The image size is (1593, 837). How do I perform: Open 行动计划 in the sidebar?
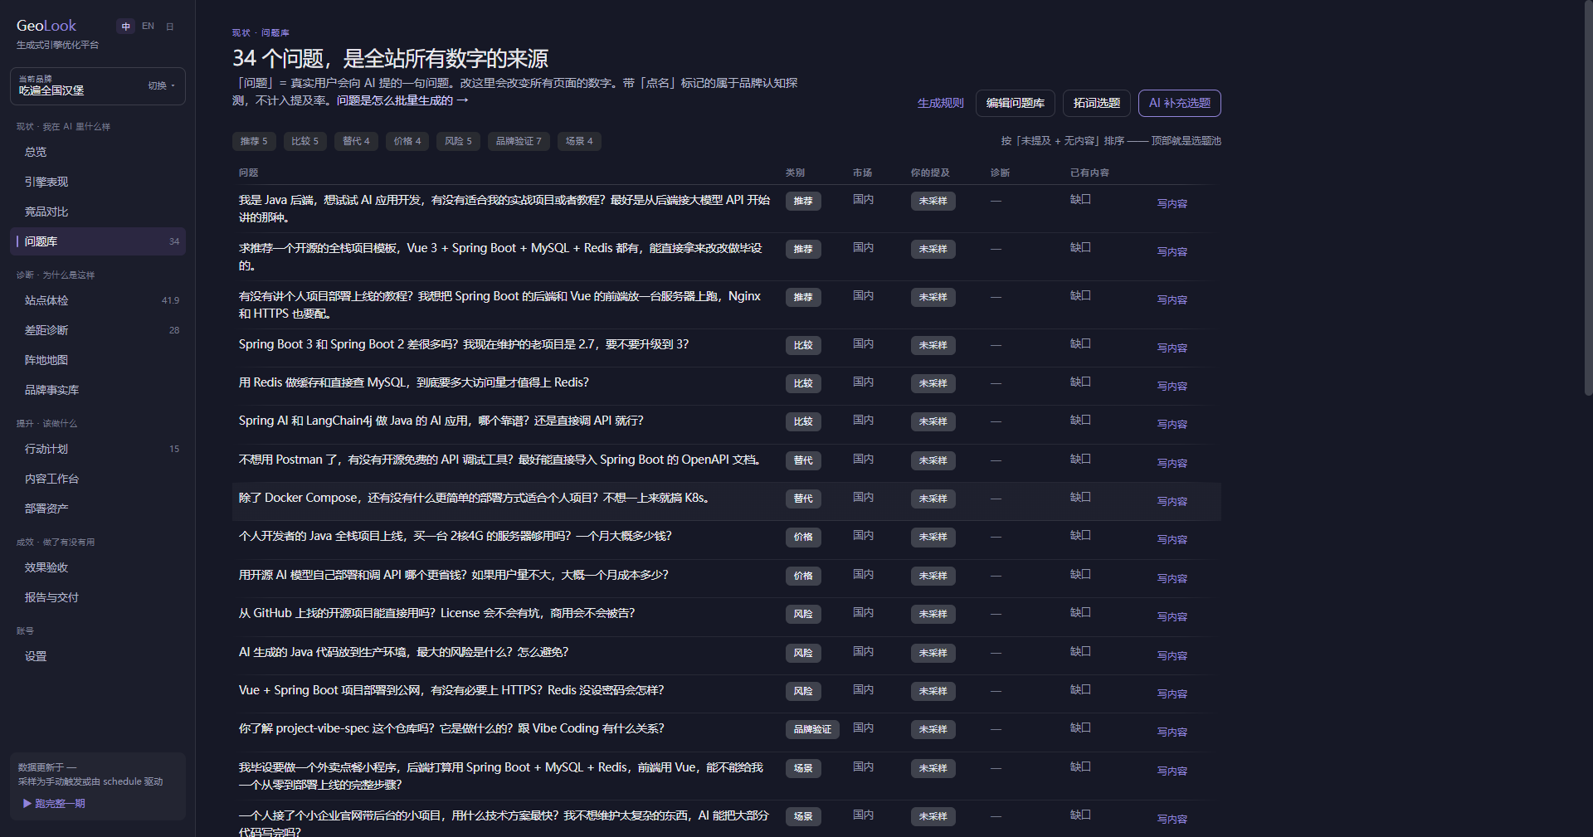tap(98, 449)
